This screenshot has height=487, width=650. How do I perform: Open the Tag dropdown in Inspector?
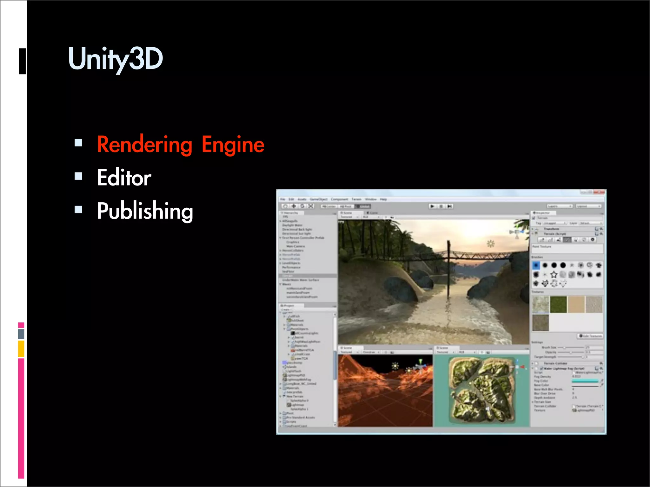555,223
